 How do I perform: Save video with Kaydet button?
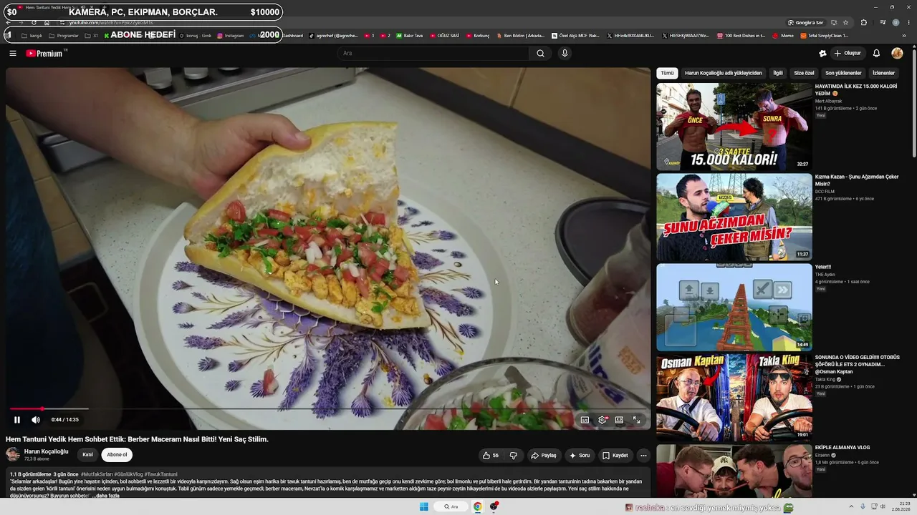(615, 455)
